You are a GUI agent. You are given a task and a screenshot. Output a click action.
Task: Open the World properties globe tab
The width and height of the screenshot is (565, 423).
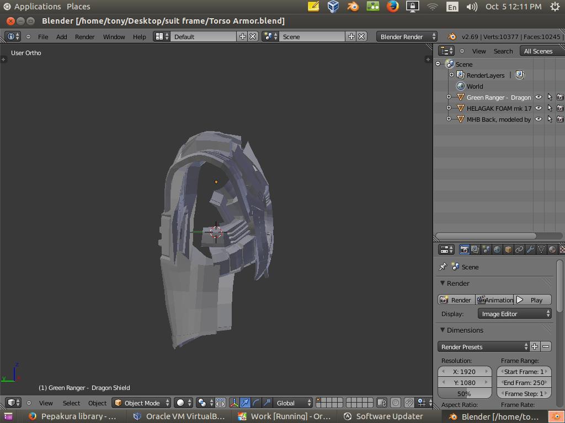coord(497,250)
